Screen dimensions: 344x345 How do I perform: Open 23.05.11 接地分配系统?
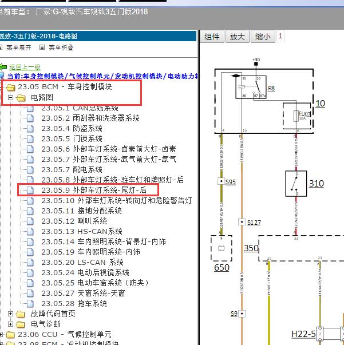point(81,211)
